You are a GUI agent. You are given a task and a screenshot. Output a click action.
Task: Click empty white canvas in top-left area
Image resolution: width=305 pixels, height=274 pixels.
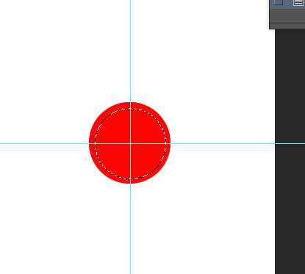click(x=49, y=49)
